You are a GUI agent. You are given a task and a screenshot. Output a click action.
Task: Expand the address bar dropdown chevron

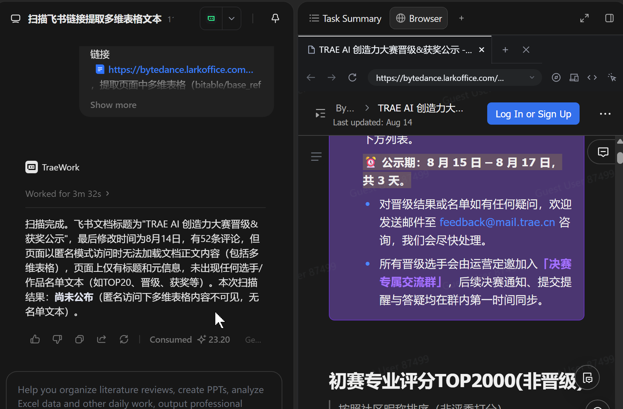532,77
